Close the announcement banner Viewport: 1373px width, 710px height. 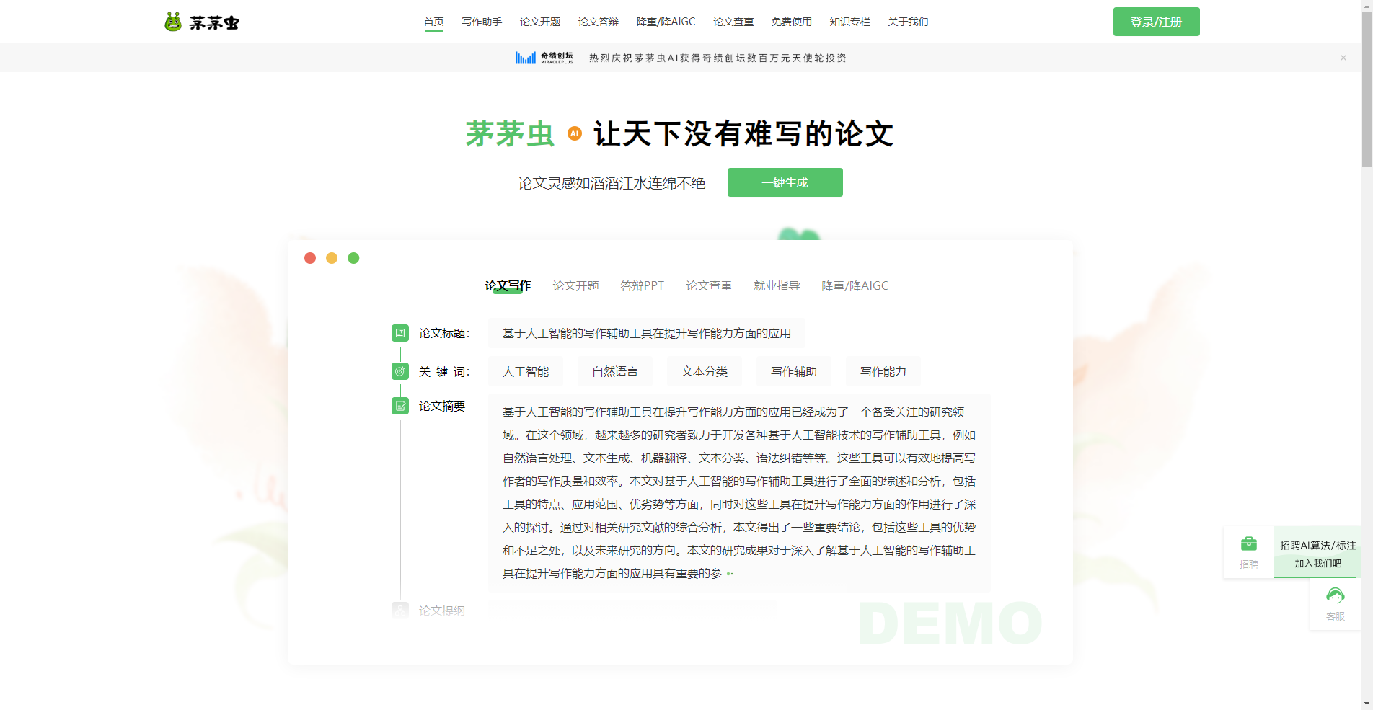[x=1343, y=58]
